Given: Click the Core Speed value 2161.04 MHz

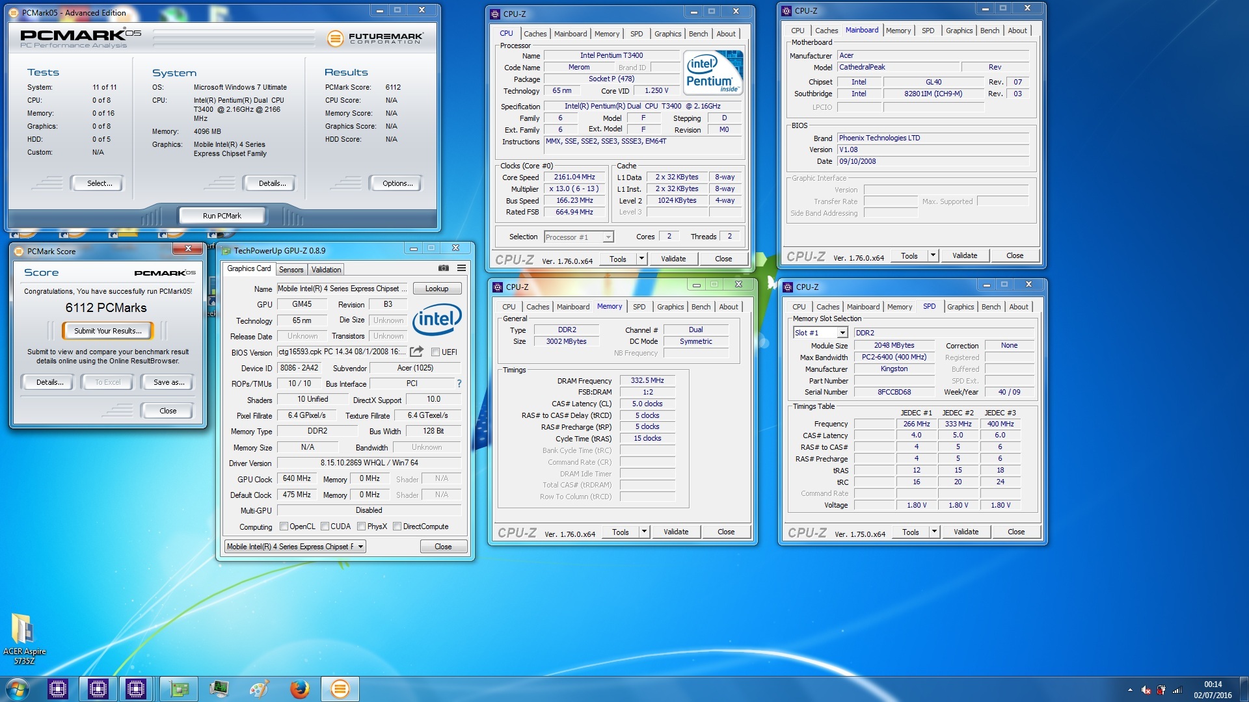Looking at the screenshot, I should (574, 177).
